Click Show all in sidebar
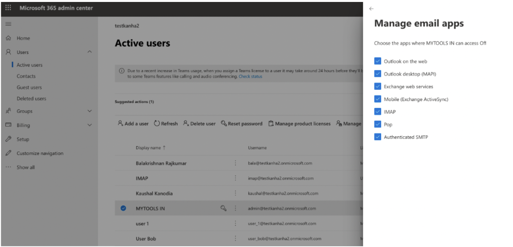Viewport: 513px width, 247px height. tap(25, 167)
